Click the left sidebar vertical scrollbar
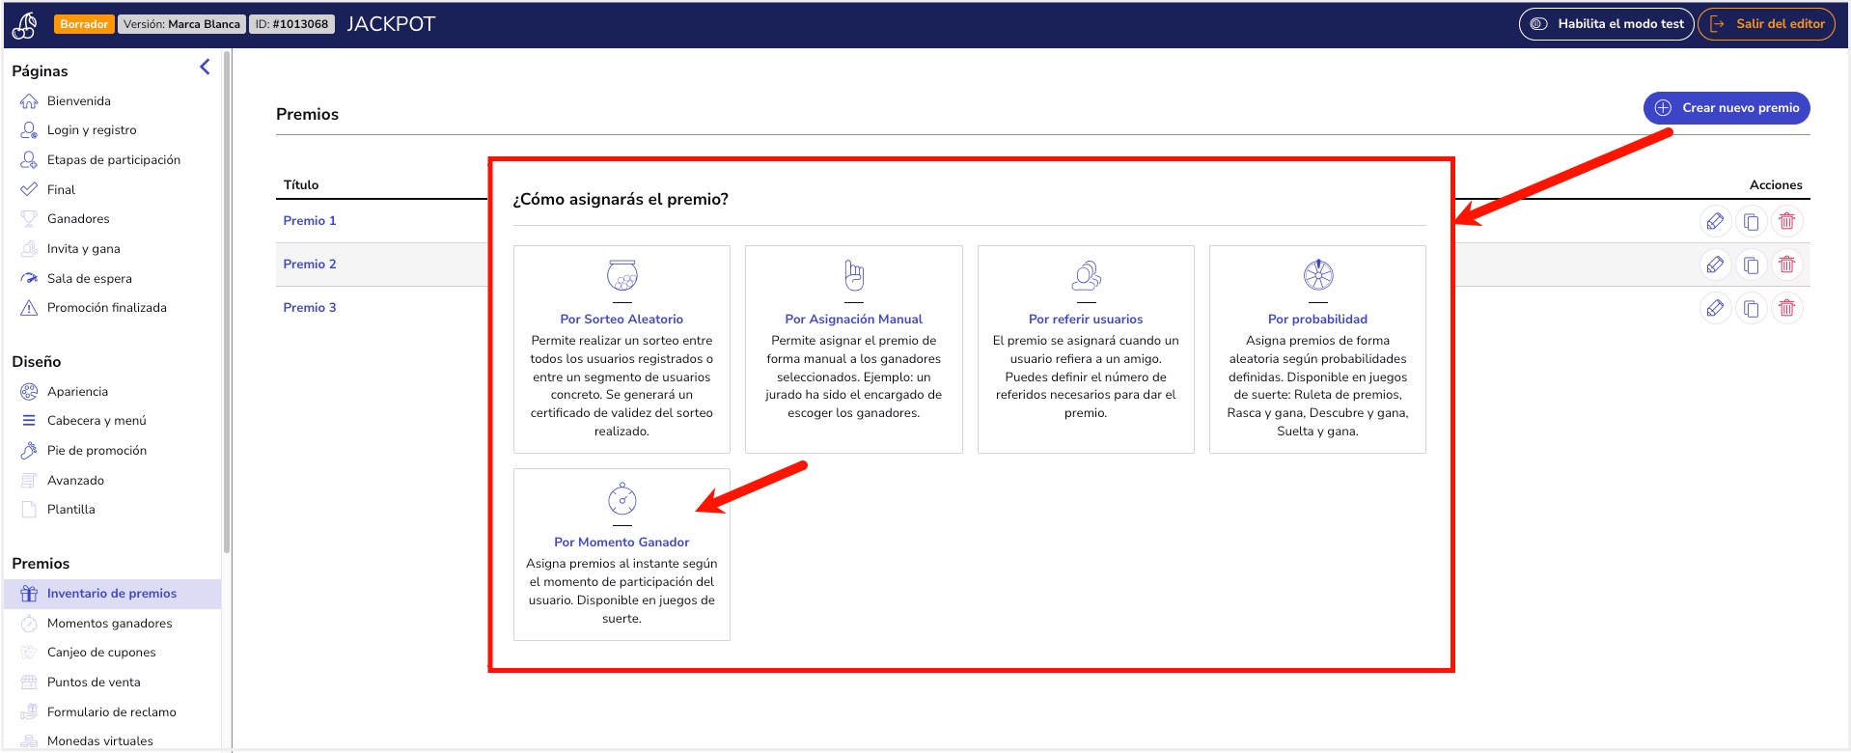This screenshot has width=1851, height=753. [x=227, y=301]
